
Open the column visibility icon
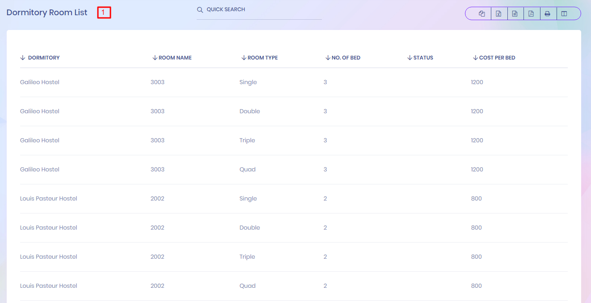click(564, 13)
